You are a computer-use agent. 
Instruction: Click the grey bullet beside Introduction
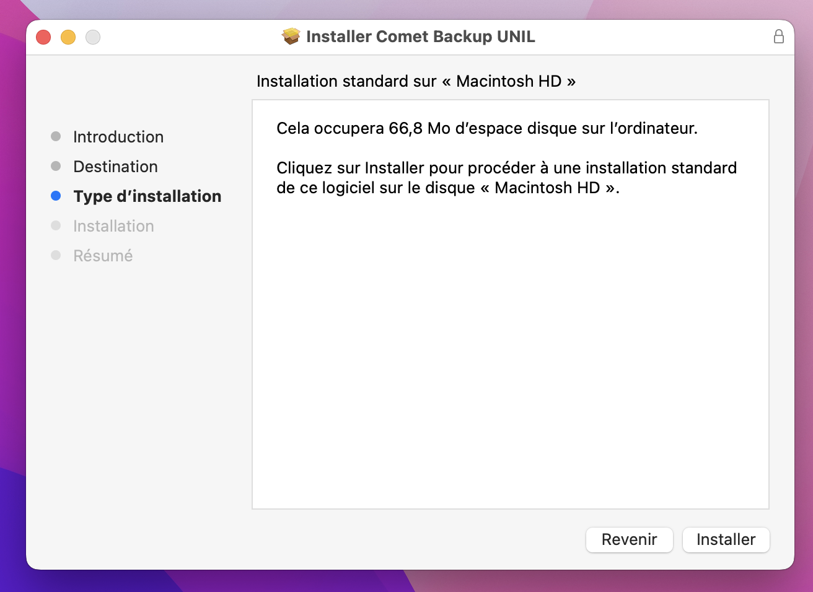pyautogui.click(x=56, y=136)
